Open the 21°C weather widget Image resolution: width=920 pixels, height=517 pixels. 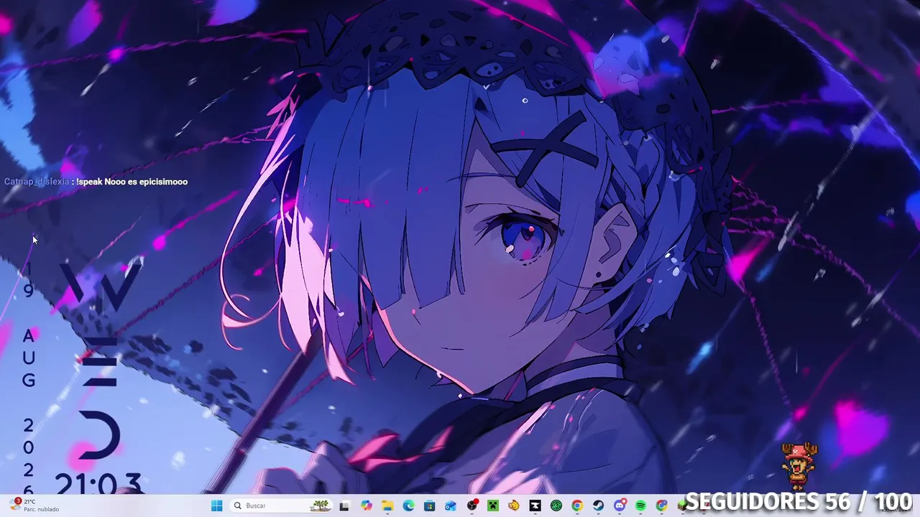34,506
